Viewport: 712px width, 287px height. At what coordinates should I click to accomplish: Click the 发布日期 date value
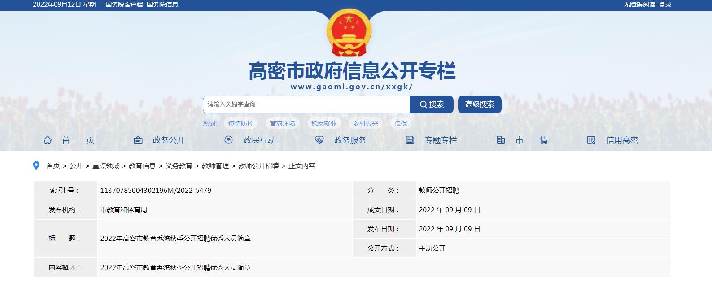click(450, 229)
